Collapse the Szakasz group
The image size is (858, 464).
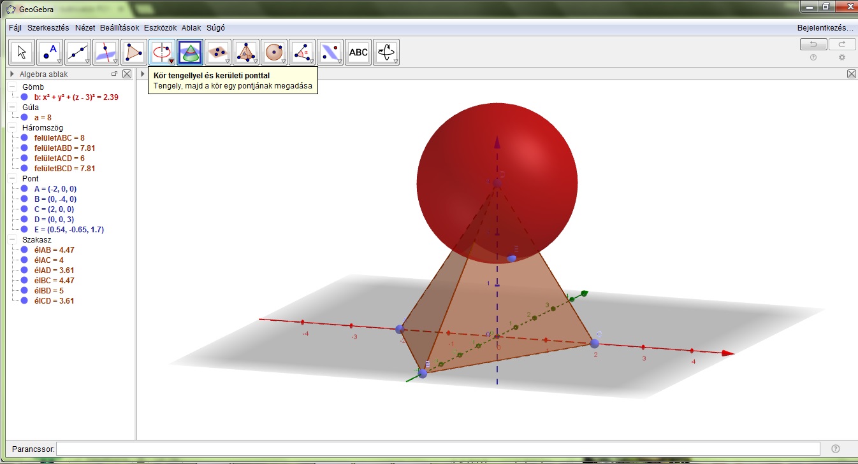tap(13, 240)
